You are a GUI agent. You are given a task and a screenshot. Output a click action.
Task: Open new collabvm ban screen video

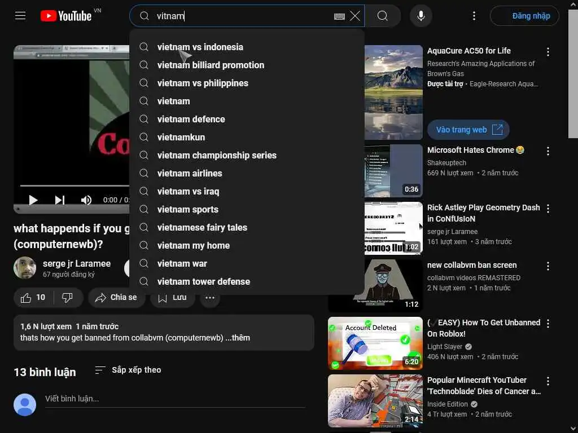472,265
